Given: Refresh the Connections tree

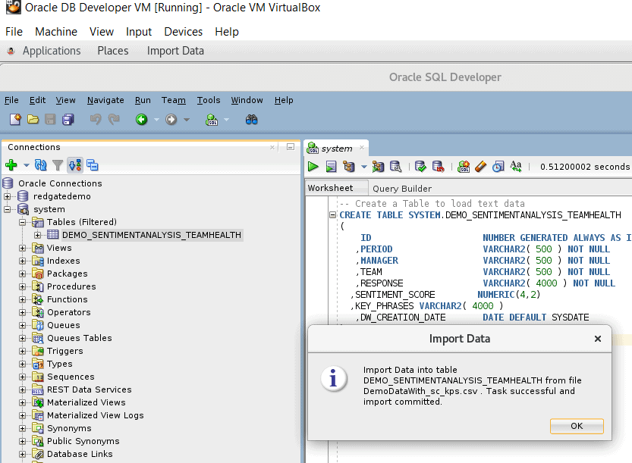Looking at the screenshot, I should click(x=41, y=165).
